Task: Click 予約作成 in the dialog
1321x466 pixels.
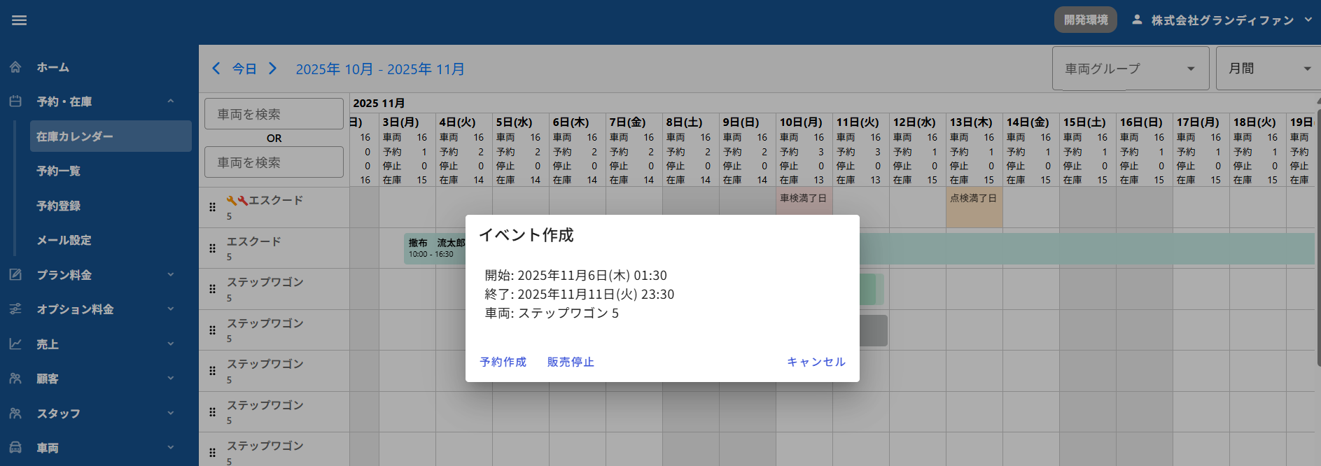Action: [x=503, y=362]
